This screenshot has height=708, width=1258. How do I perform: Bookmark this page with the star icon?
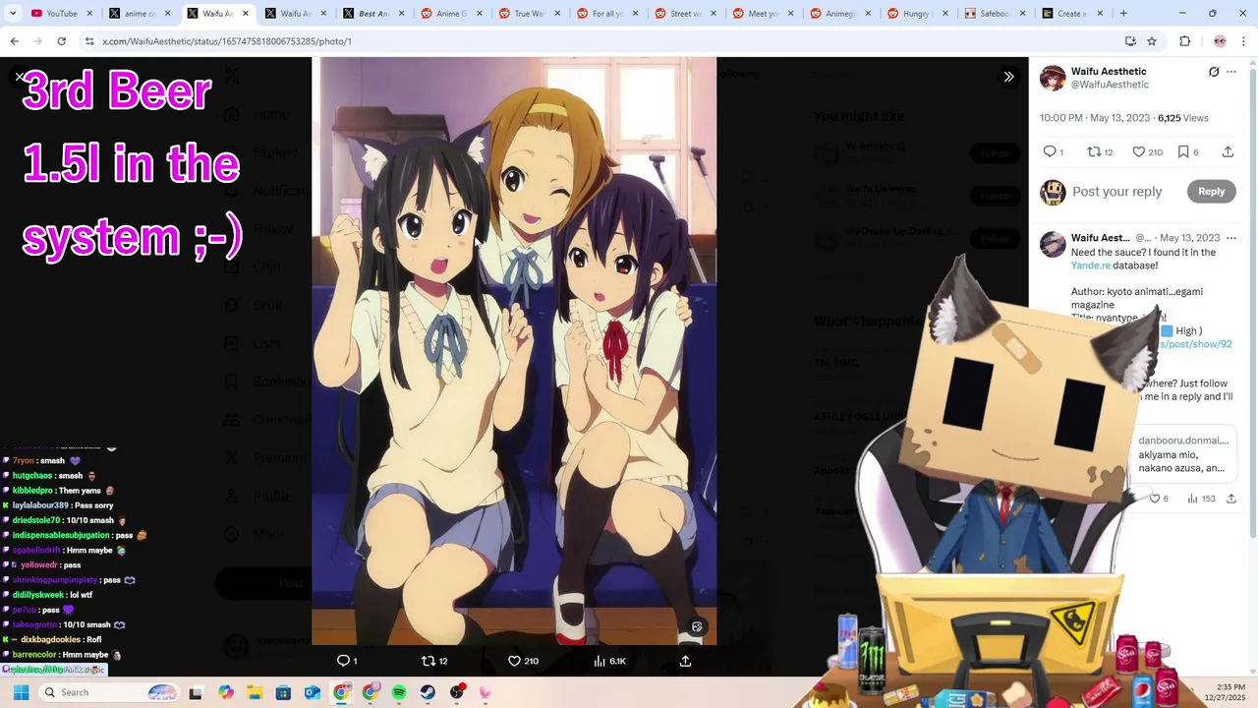1152,41
